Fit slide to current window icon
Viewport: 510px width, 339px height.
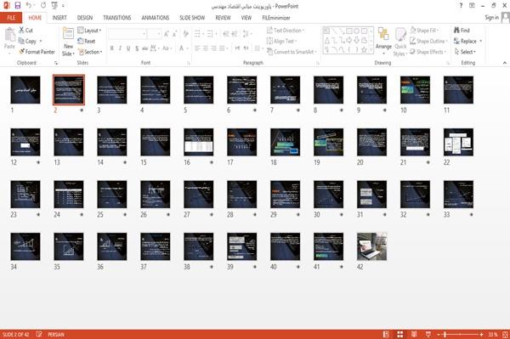[x=505, y=334]
